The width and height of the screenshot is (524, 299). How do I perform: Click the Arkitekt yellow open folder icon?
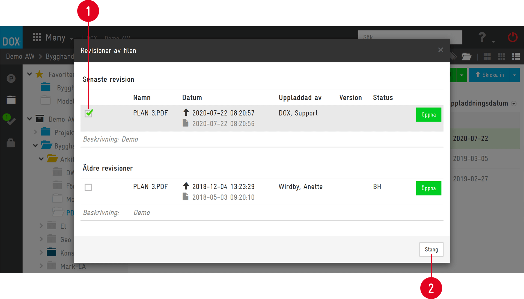tap(52, 158)
